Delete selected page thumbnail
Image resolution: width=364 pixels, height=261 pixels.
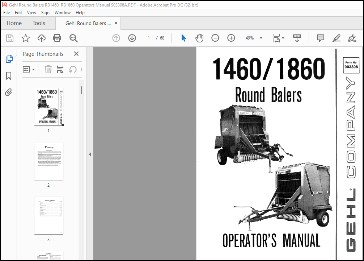(x=48, y=69)
